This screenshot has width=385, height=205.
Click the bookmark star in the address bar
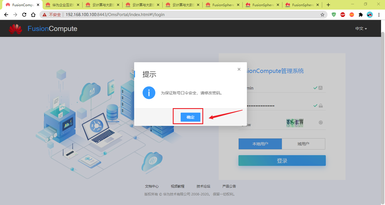coord(322,14)
